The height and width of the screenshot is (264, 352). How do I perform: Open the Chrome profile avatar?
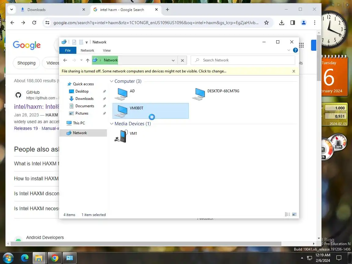click(x=303, y=22)
